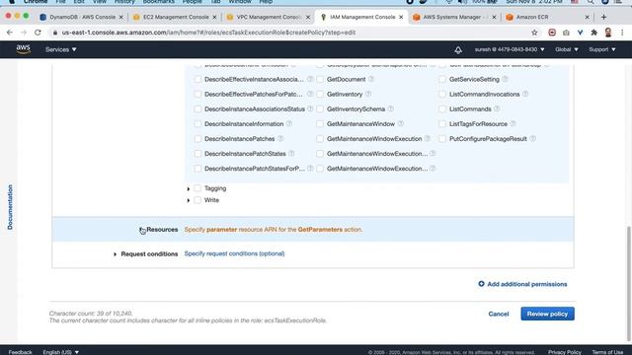Click info icon next to PutConfigurePackageResult
Image resolution: width=632 pixels, height=355 pixels.
[532, 139]
